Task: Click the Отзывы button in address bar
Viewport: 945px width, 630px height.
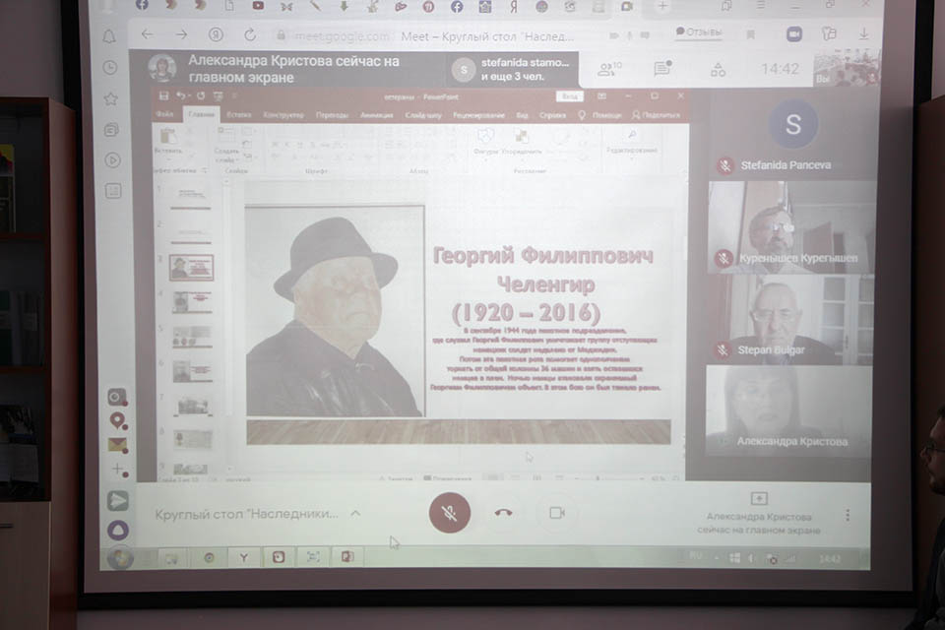Action: tap(698, 32)
